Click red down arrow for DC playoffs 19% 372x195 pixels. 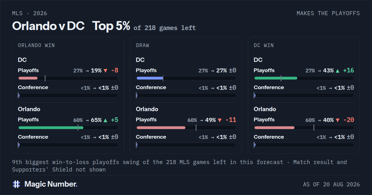105,71
